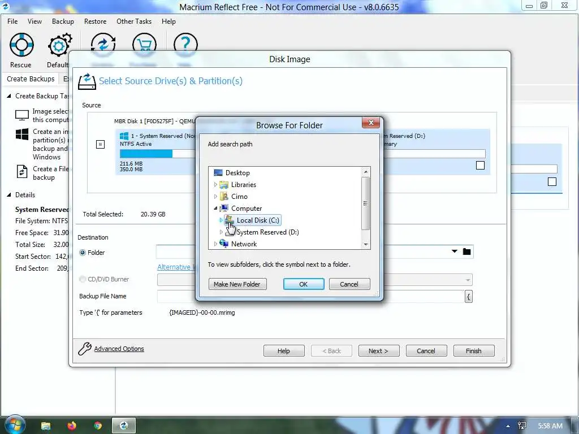Click the Create a File backup icon
579x434 pixels.
coord(22,172)
